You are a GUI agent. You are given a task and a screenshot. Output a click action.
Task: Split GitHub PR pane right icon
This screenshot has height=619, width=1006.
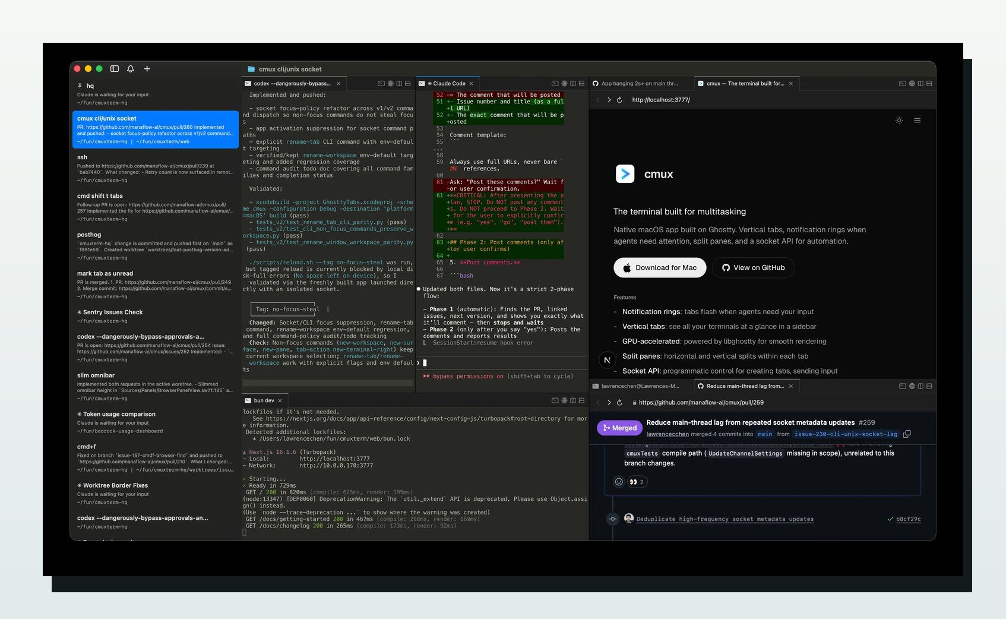click(920, 386)
